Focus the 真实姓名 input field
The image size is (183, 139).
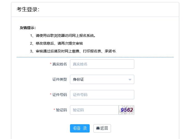102,64
